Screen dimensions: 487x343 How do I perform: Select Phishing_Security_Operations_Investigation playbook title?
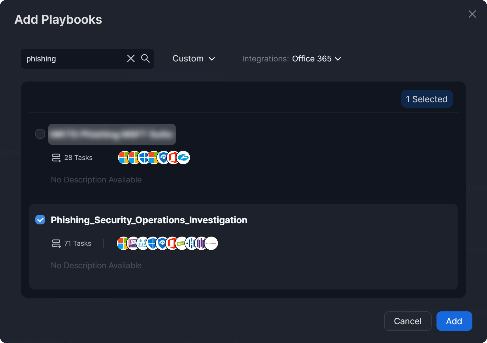pyautogui.click(x=149, y=220)
